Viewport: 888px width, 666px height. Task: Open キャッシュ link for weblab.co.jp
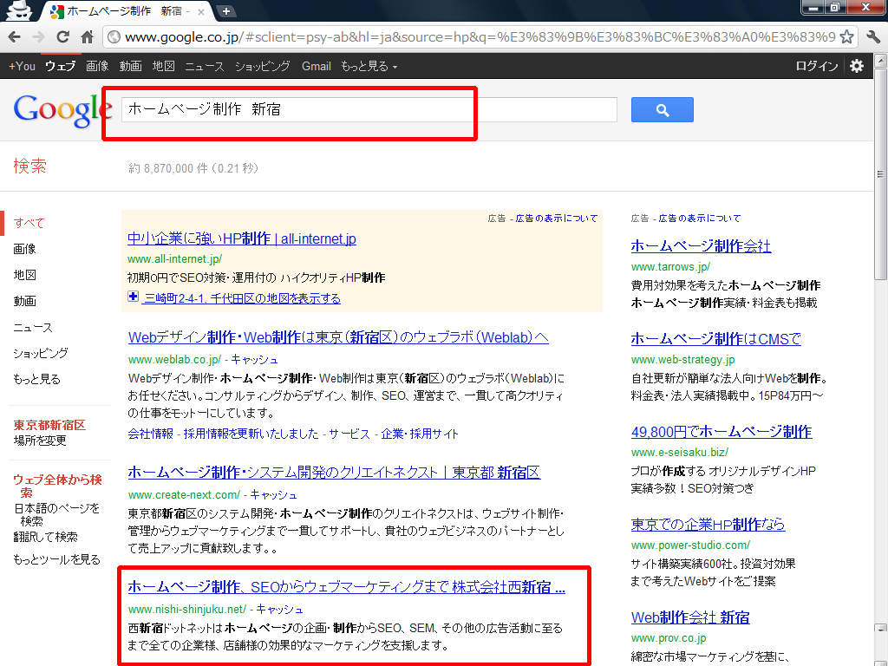(x=254, y=359)
